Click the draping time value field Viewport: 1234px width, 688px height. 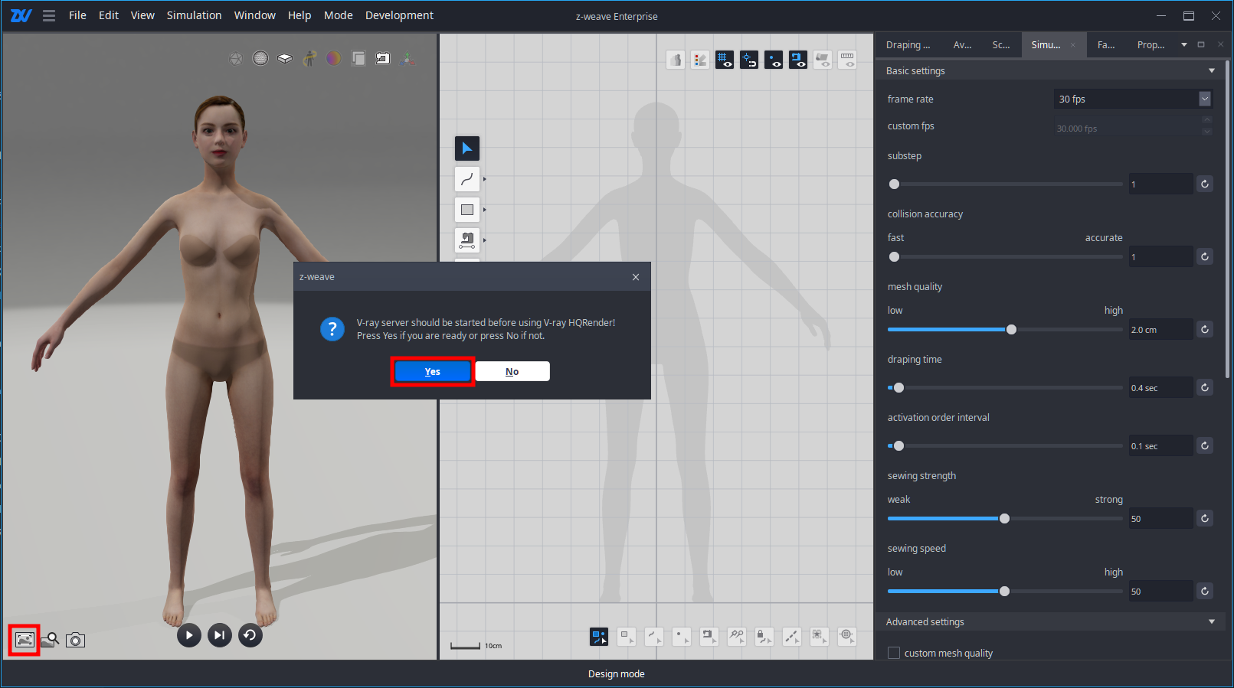click(1160, 387)
